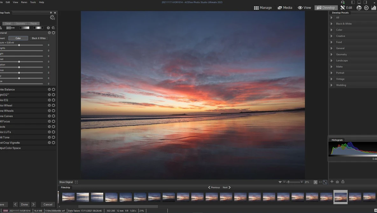377x213 pixels.
Task: Adjust the Contrast slider
Action: tap(19, 62)
